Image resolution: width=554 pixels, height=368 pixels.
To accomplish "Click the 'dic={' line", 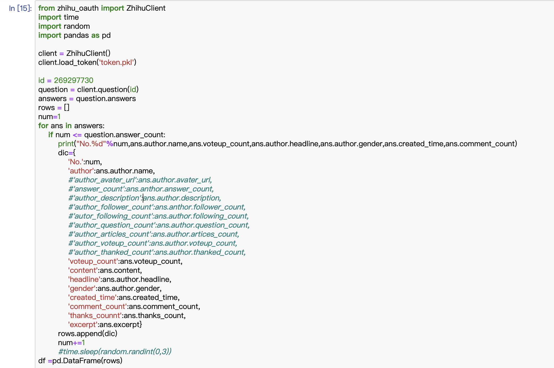I will (x=67, y=153).
